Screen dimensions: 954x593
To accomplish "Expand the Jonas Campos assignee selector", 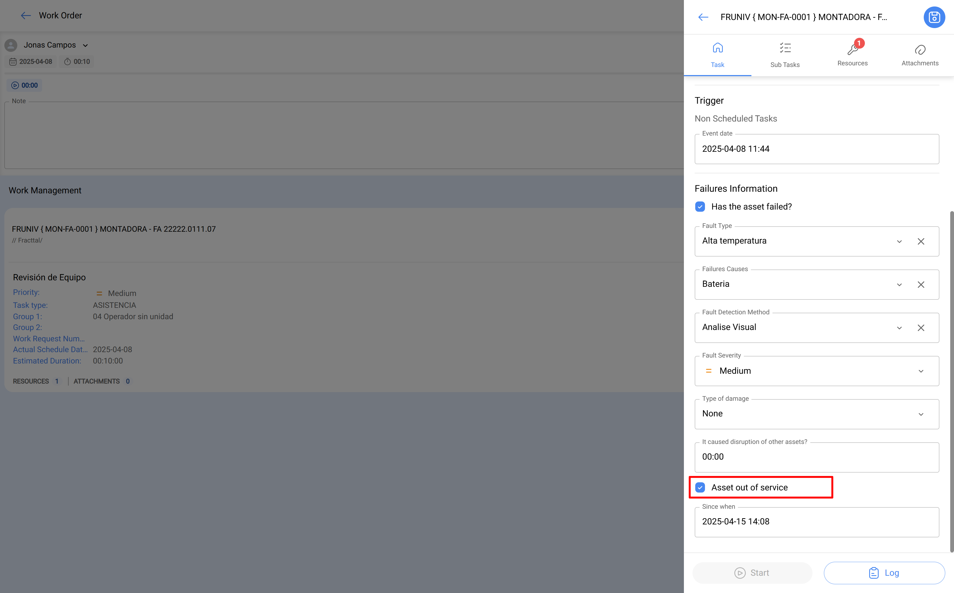I will pyautogui.click(x=86, y=45).
